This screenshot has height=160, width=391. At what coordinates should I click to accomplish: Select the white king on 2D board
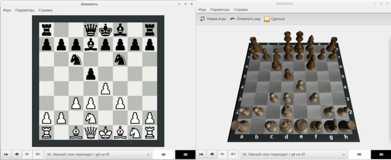coord(106,133)
